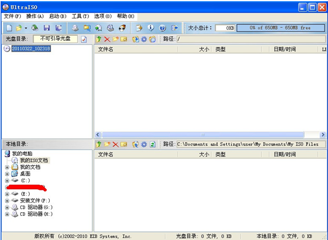Click properties gear icon in disc pane toolbar

click(x=144, y=39)
